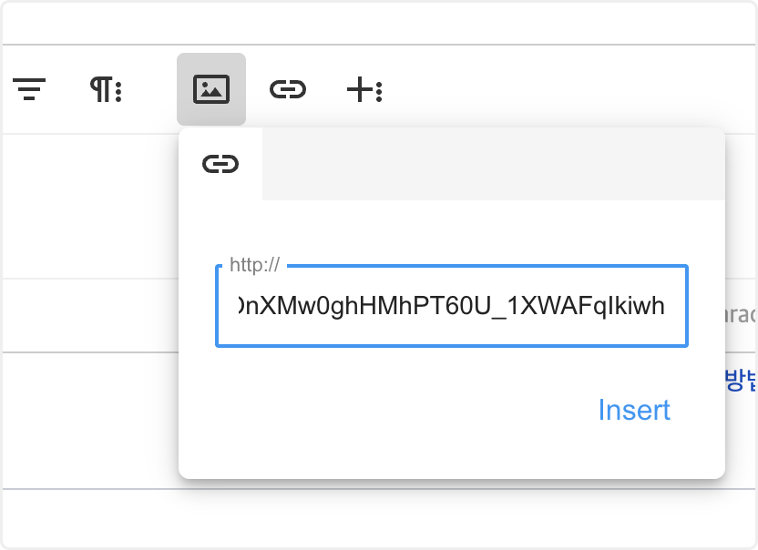The height and width of the screenshot is (550, 758).
Task: Open the text alignment options
Action: [29, 89]
